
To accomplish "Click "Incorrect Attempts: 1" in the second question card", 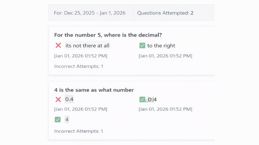I will 79,131.
